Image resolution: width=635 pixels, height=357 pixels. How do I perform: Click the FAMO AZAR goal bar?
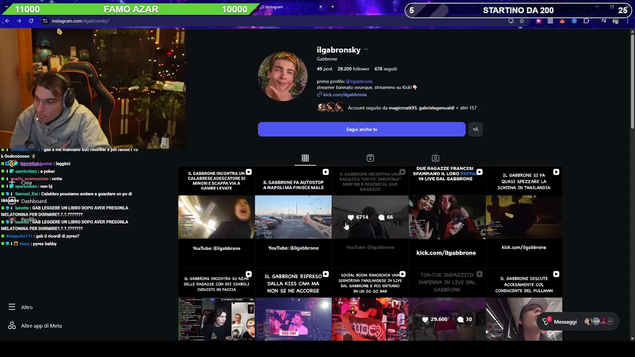click(131, 9)
